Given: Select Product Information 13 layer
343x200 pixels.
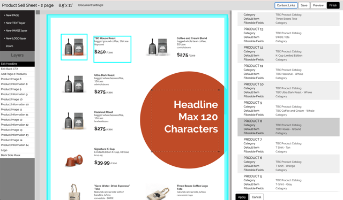Looking at the screenshot, I should pos(17,135).
